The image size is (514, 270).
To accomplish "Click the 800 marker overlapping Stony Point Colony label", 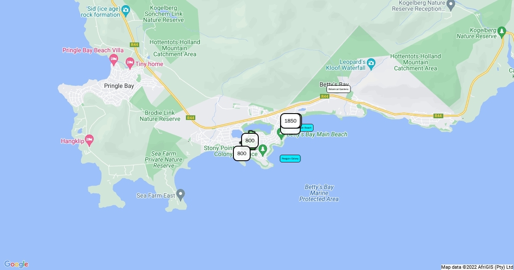I will click(x=242, y=153).
